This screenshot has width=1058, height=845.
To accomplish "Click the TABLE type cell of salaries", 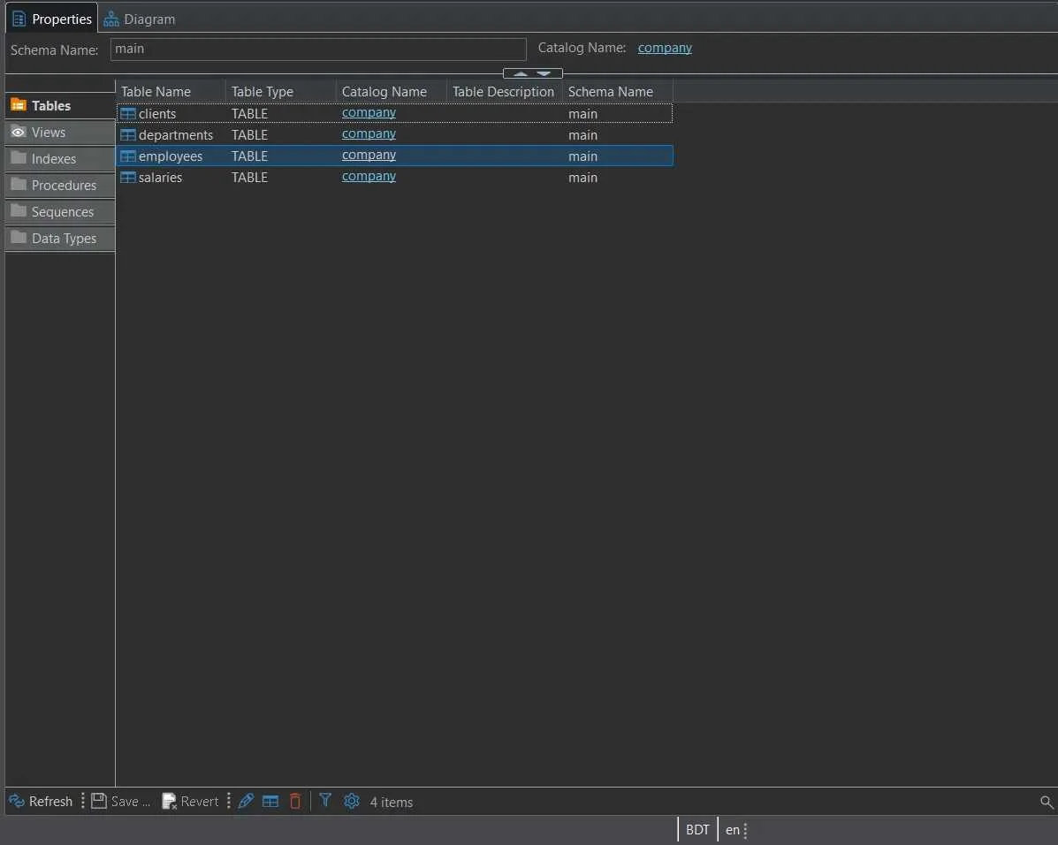I will 249,178.
